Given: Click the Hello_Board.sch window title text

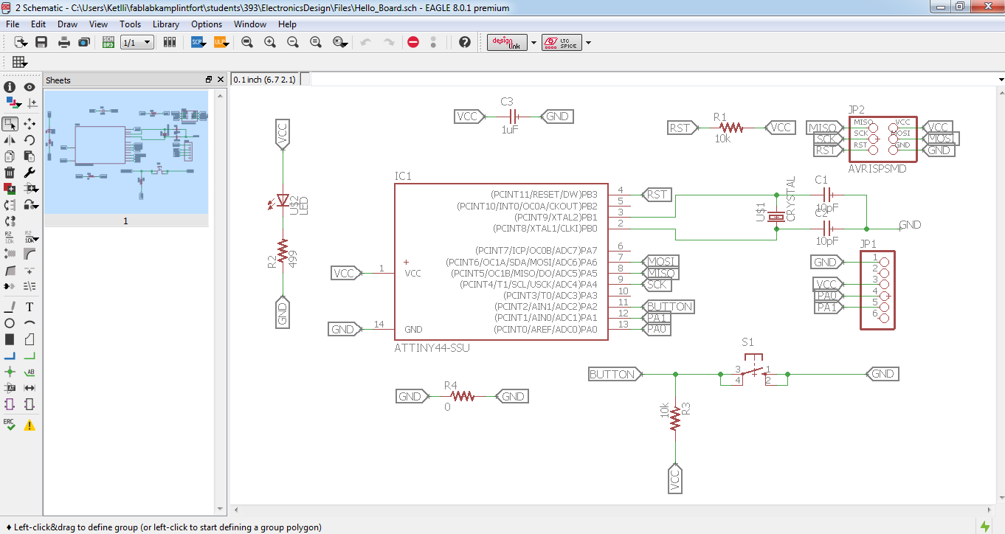Looking at the screenshot, I should point(264,8).
